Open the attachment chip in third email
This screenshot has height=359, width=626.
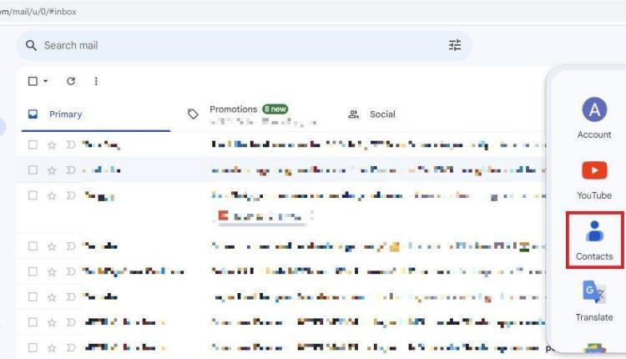[x=262, y=216]
